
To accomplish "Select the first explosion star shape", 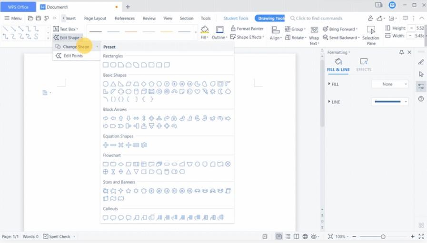I will (106, 191).
